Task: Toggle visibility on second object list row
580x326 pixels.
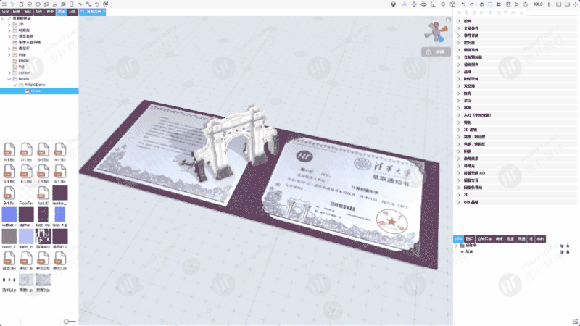Action: click(x=562, y=251)
